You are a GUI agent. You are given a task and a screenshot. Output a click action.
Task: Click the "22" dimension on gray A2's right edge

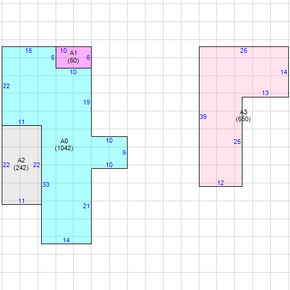pos(37,165)
